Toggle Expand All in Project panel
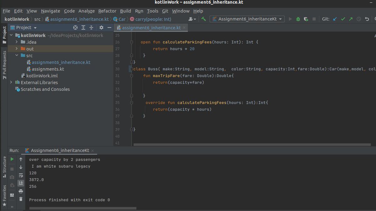The width and height of the screenshot is (376, 211). (83, 28)
